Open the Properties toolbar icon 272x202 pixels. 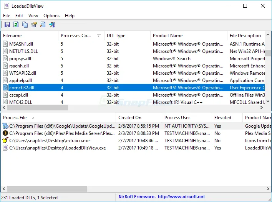pyautogui.click(x=34, y=25)
